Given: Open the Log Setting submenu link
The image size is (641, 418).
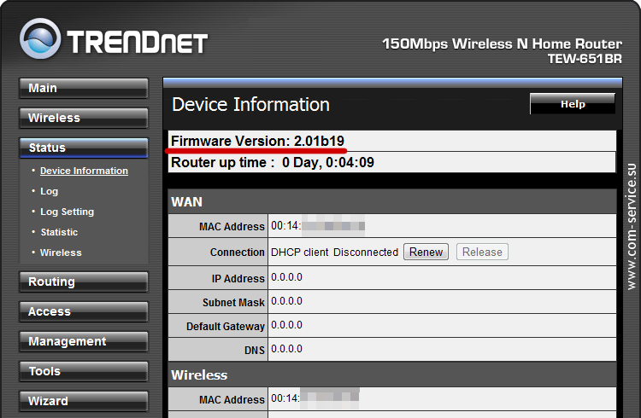Looking at the screenshot, I should tap(67, 212).
